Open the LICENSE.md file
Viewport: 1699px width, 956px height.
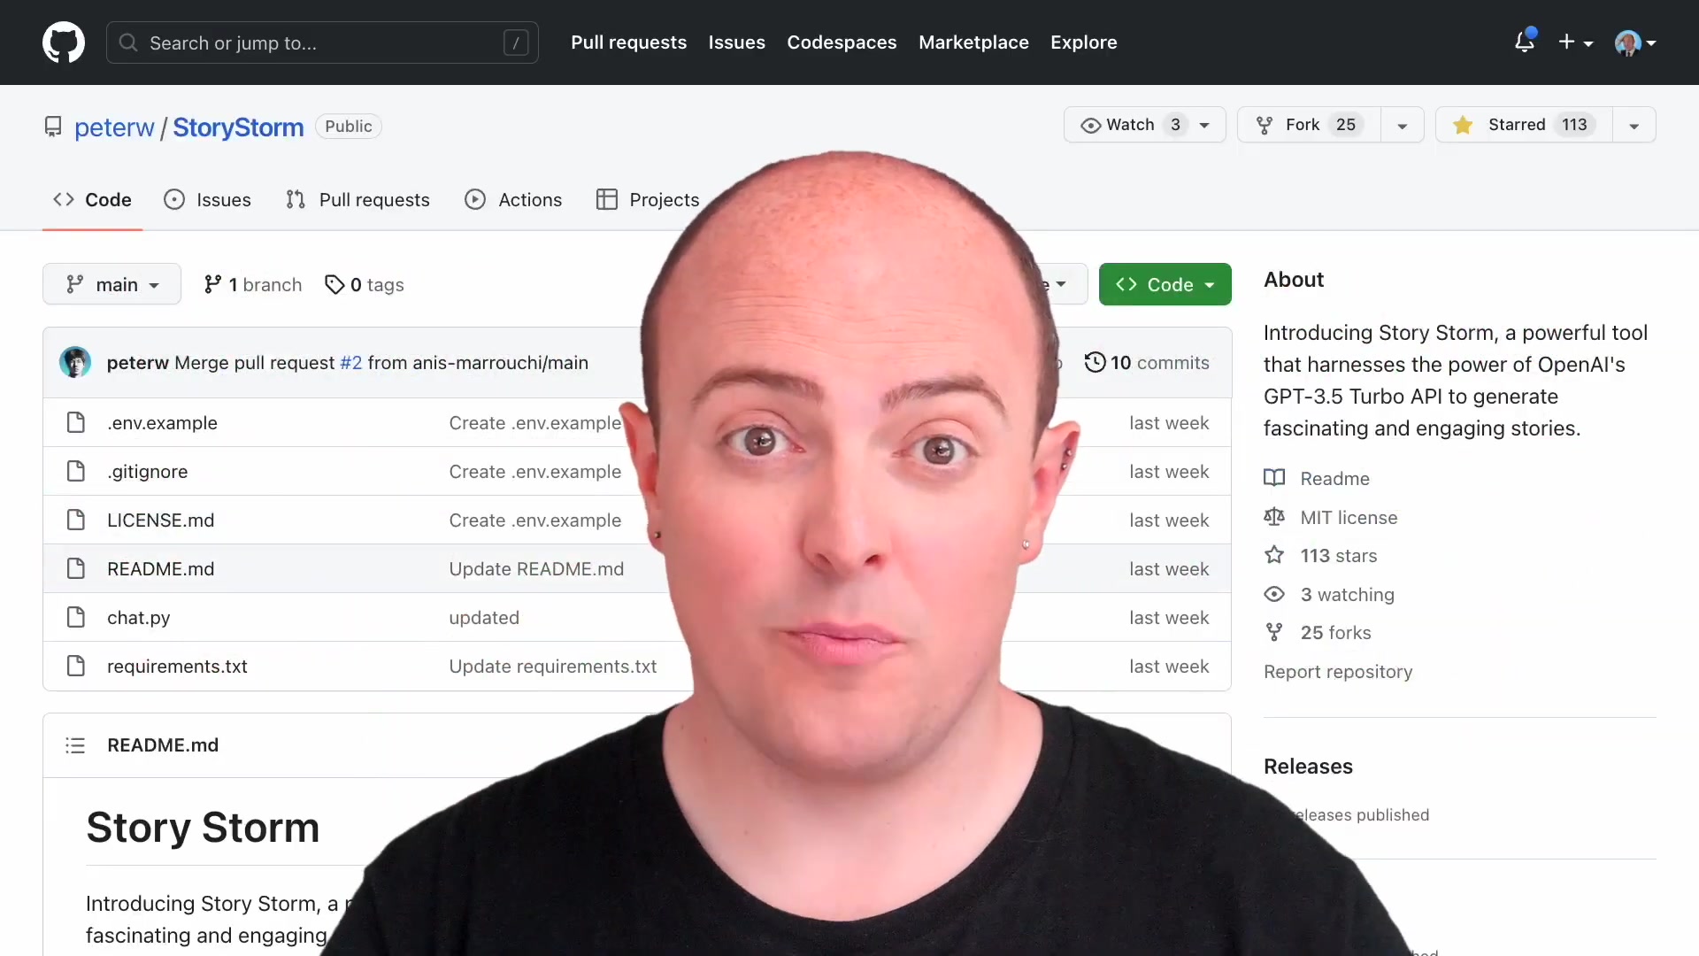coord(161,520)
